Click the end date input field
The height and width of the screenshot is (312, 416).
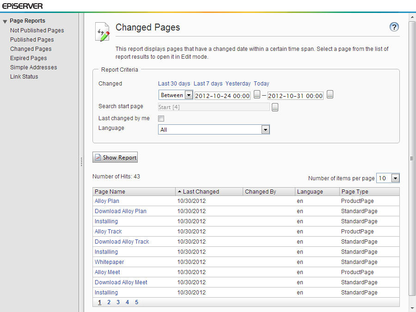pos(295,96)
